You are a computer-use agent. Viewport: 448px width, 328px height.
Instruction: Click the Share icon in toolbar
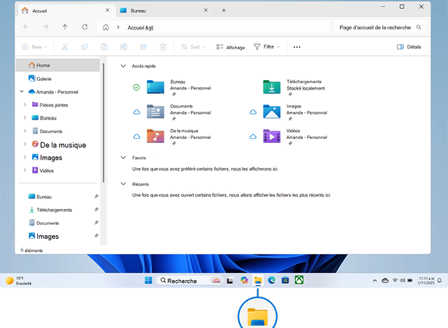pyautogui.click(x=143, y=47)
